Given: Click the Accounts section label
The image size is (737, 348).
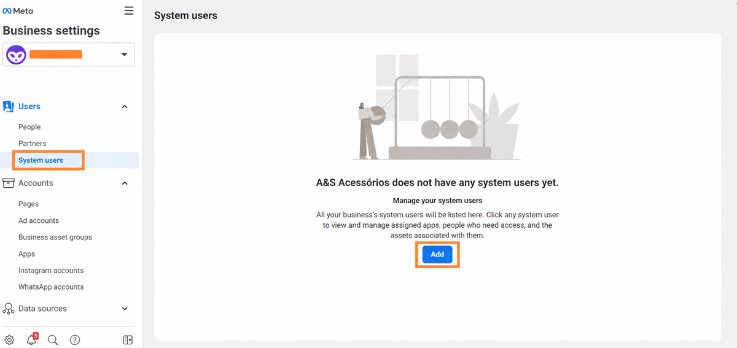Looking at the screenshot, I should tap(36, 183).
